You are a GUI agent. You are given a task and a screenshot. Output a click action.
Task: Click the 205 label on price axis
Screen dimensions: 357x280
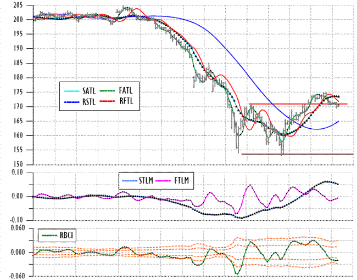(x=18, y=5)
